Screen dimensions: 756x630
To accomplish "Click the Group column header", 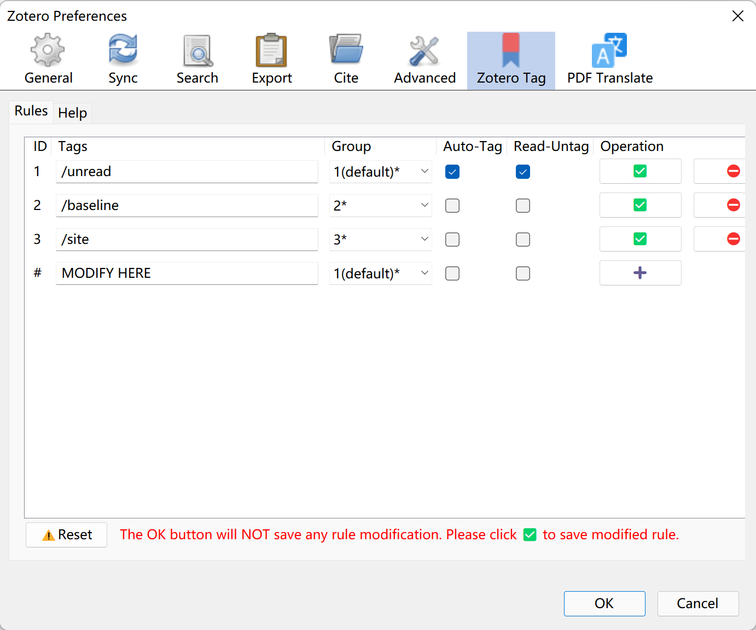I will tap(380, 147).
